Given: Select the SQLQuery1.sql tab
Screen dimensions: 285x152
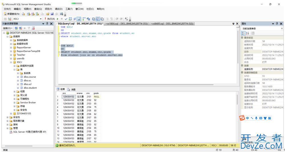Looking at the screenshot, I should tap(80, 24).
